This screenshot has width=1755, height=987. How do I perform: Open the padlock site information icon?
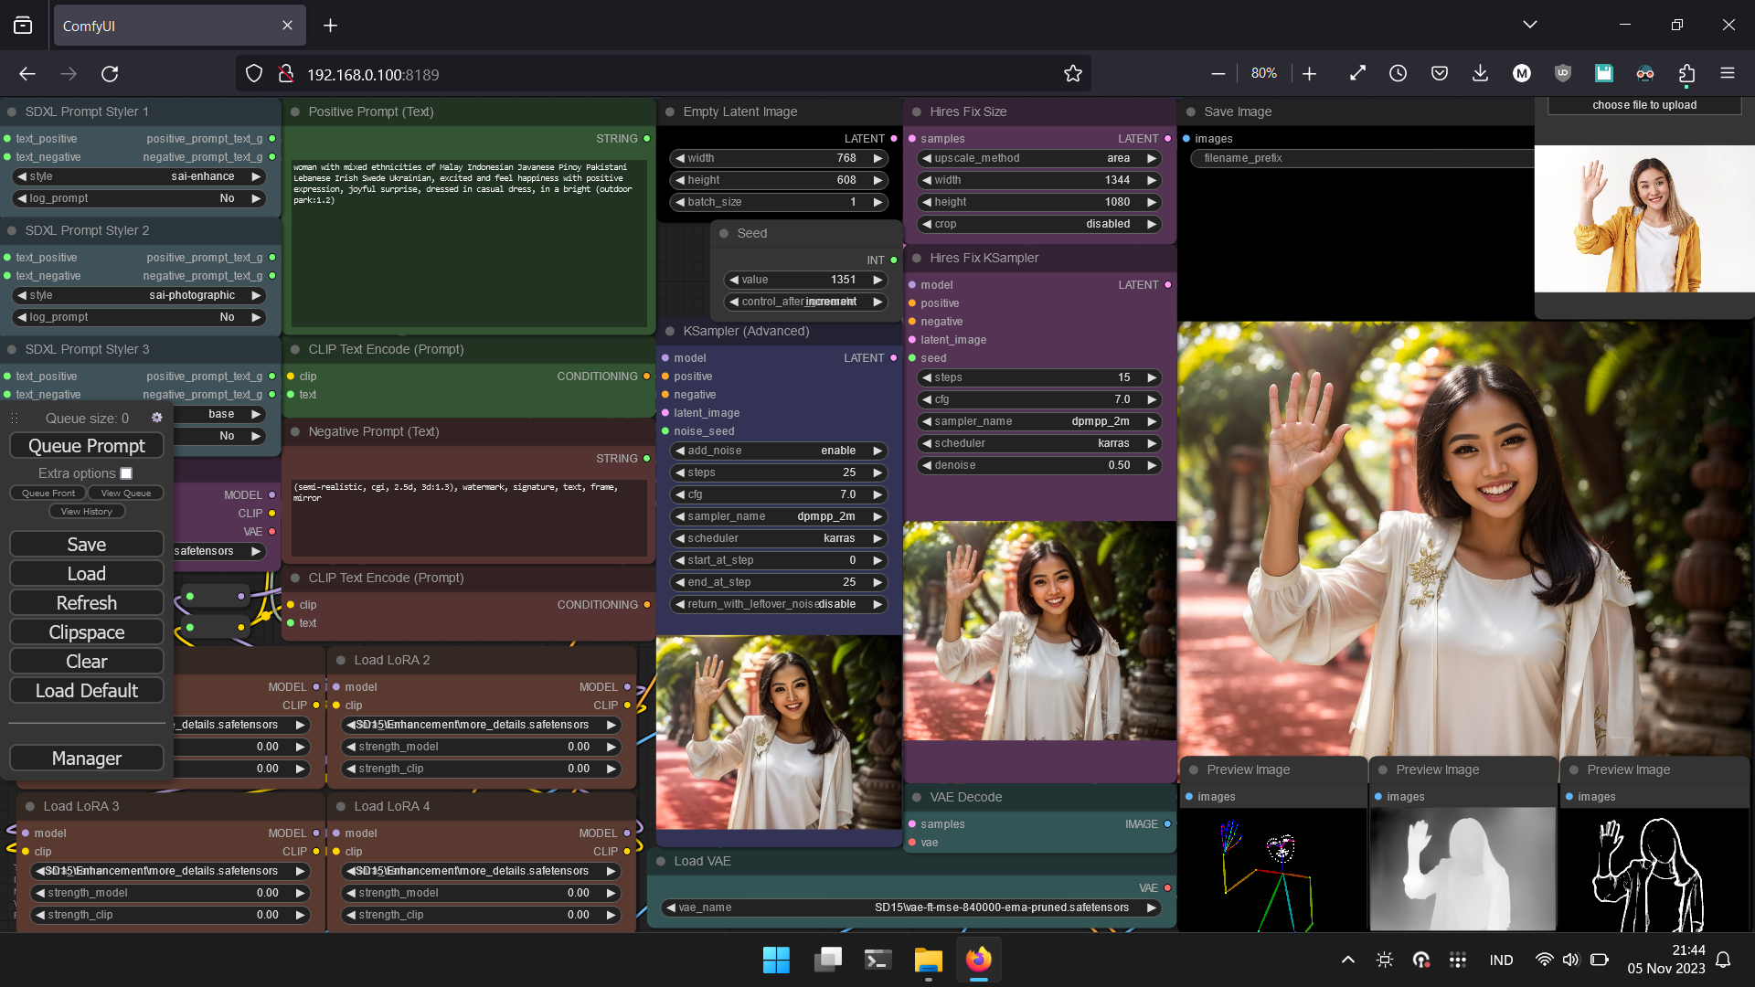[285, 74]
